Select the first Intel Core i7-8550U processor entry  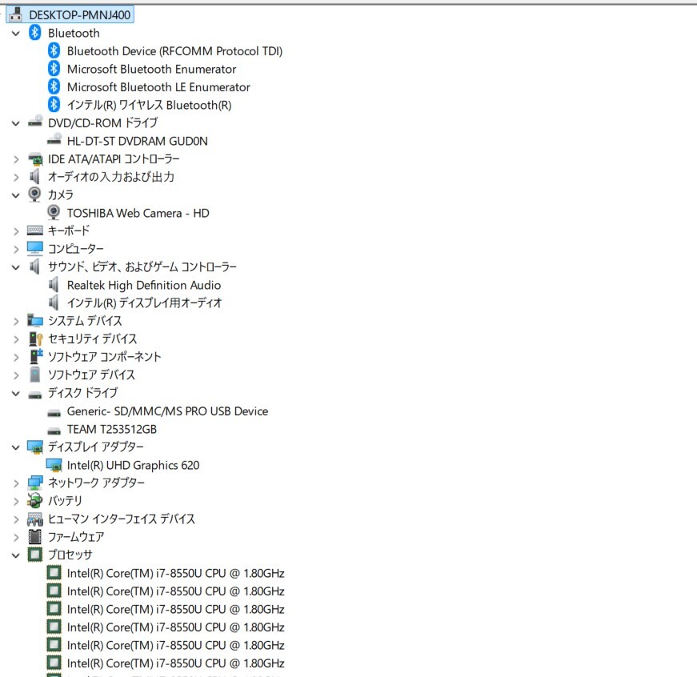[175, 574]
